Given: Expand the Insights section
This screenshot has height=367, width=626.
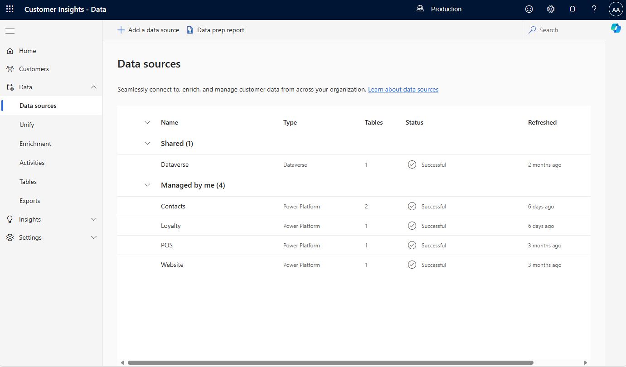Looking at the screenshot, I should pos(94,219).
